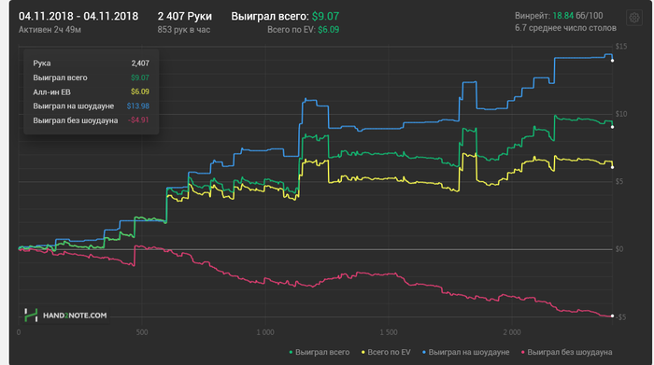Click 'Активен 2ч 49м' text
The width and height of the screenshot is (654, 365).
pyautogui.click(x=50, y=30)
